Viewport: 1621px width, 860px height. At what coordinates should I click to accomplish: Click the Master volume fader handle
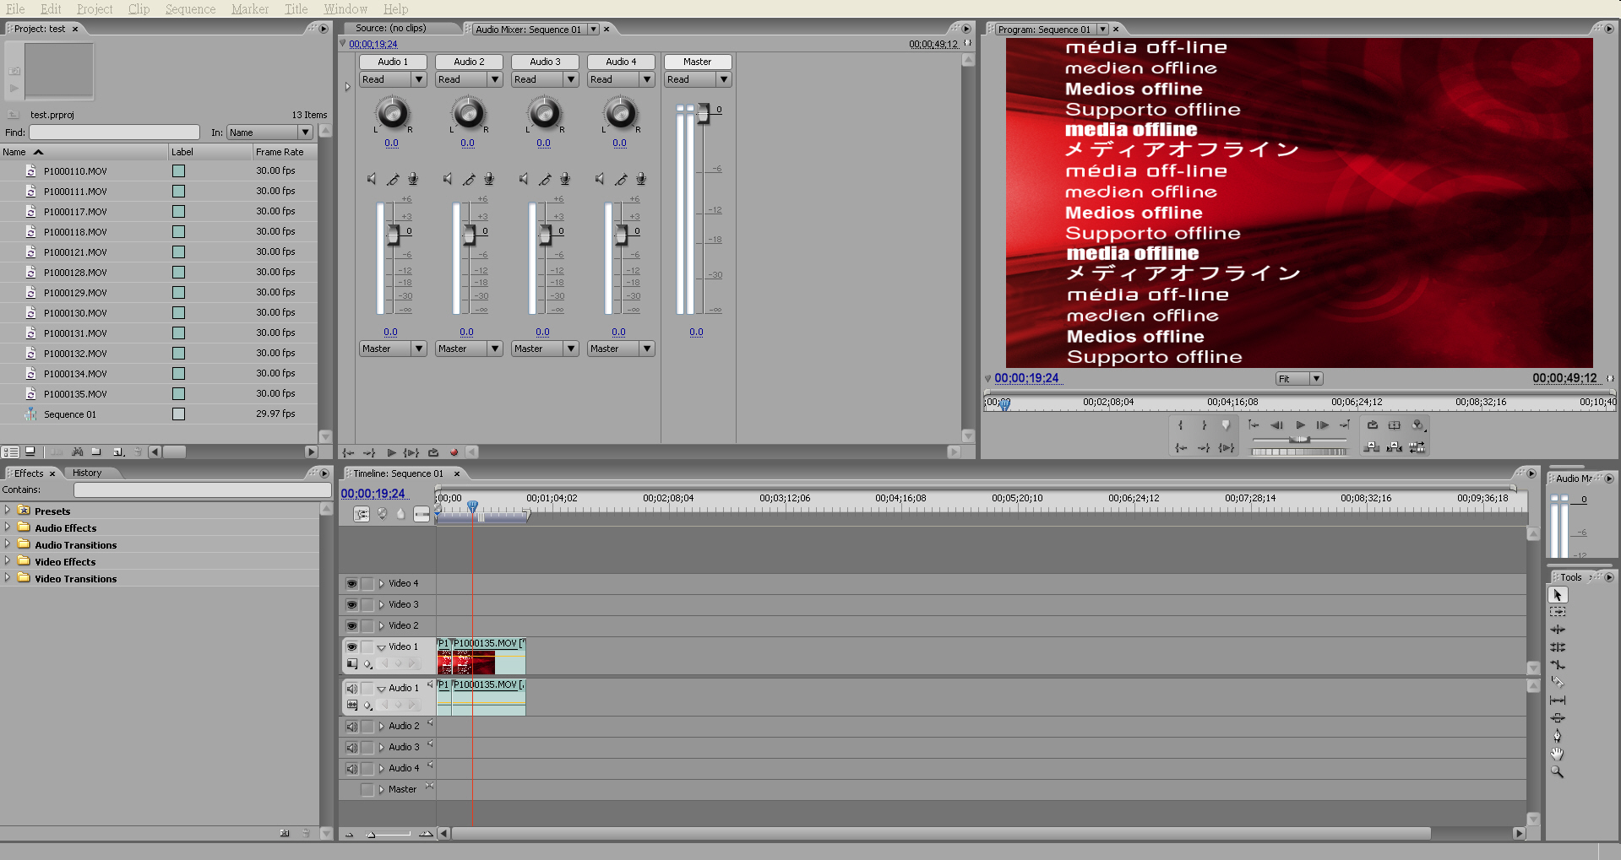703,114
